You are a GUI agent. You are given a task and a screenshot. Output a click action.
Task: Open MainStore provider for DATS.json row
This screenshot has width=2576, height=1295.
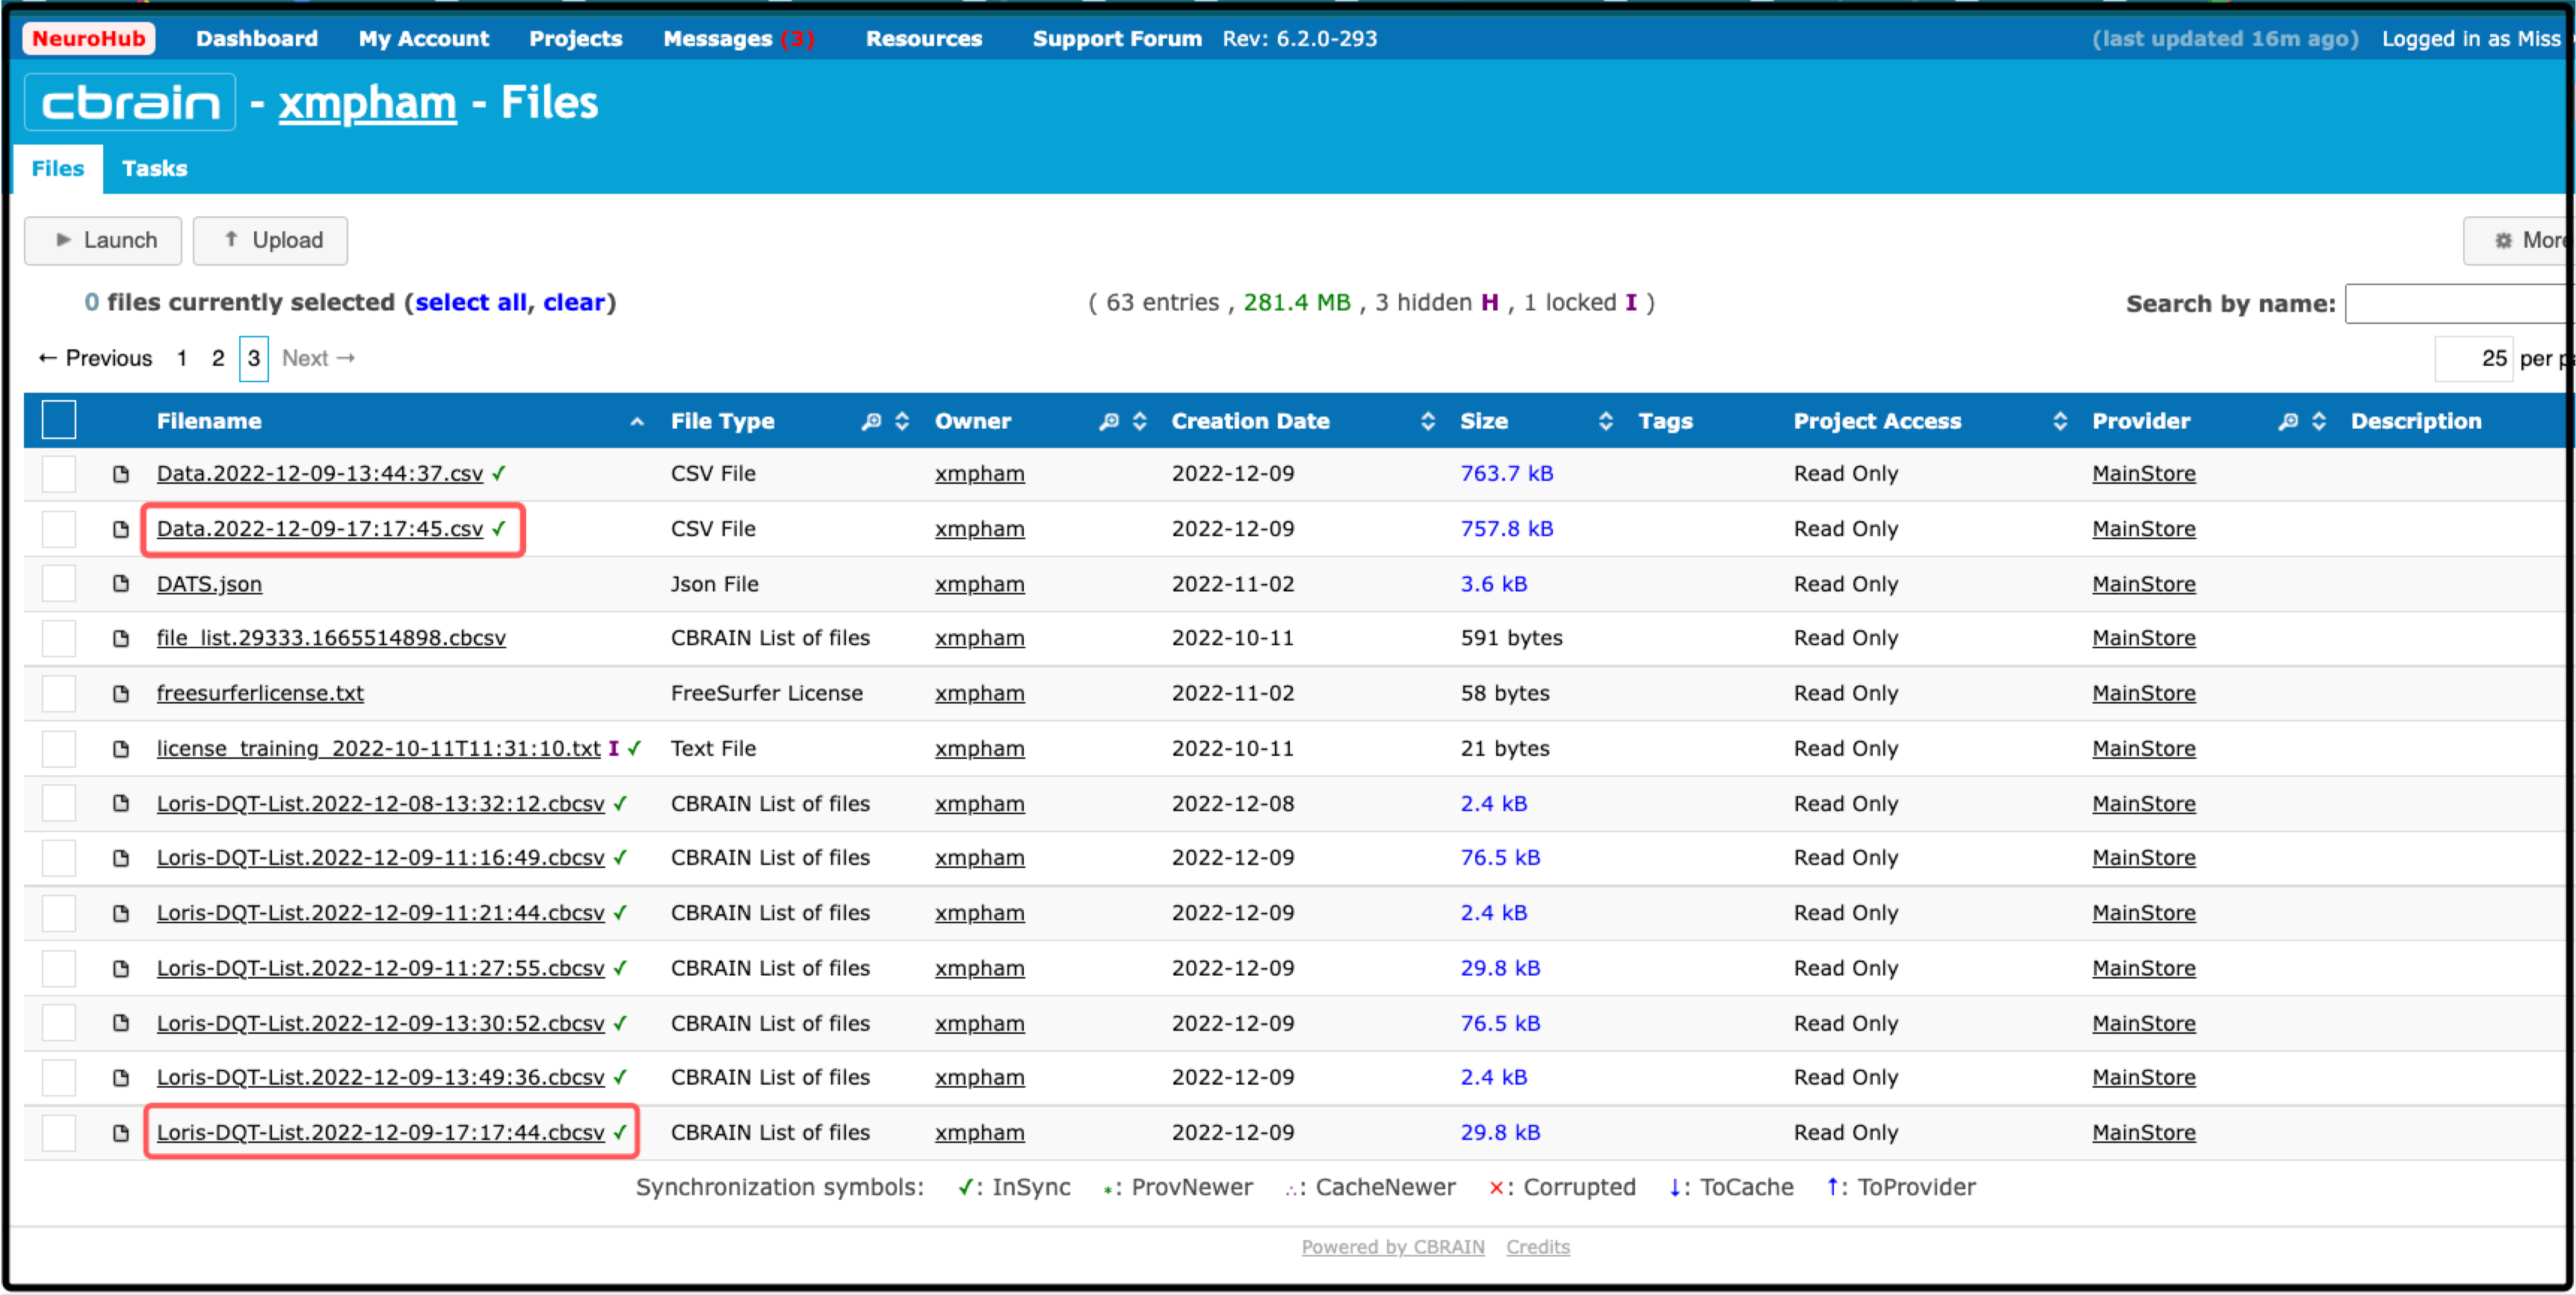point(2144,584)
